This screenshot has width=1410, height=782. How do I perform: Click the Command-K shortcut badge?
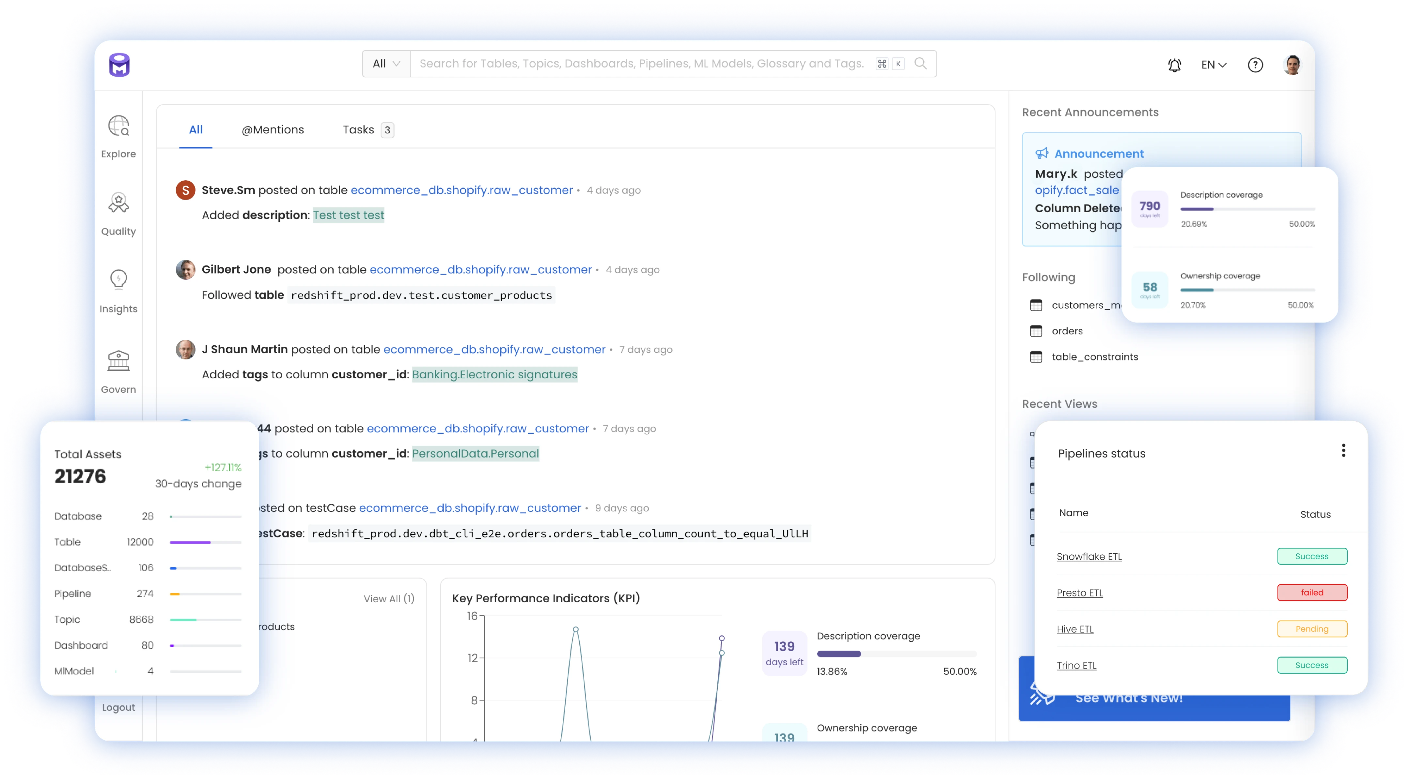pos(890,64)
